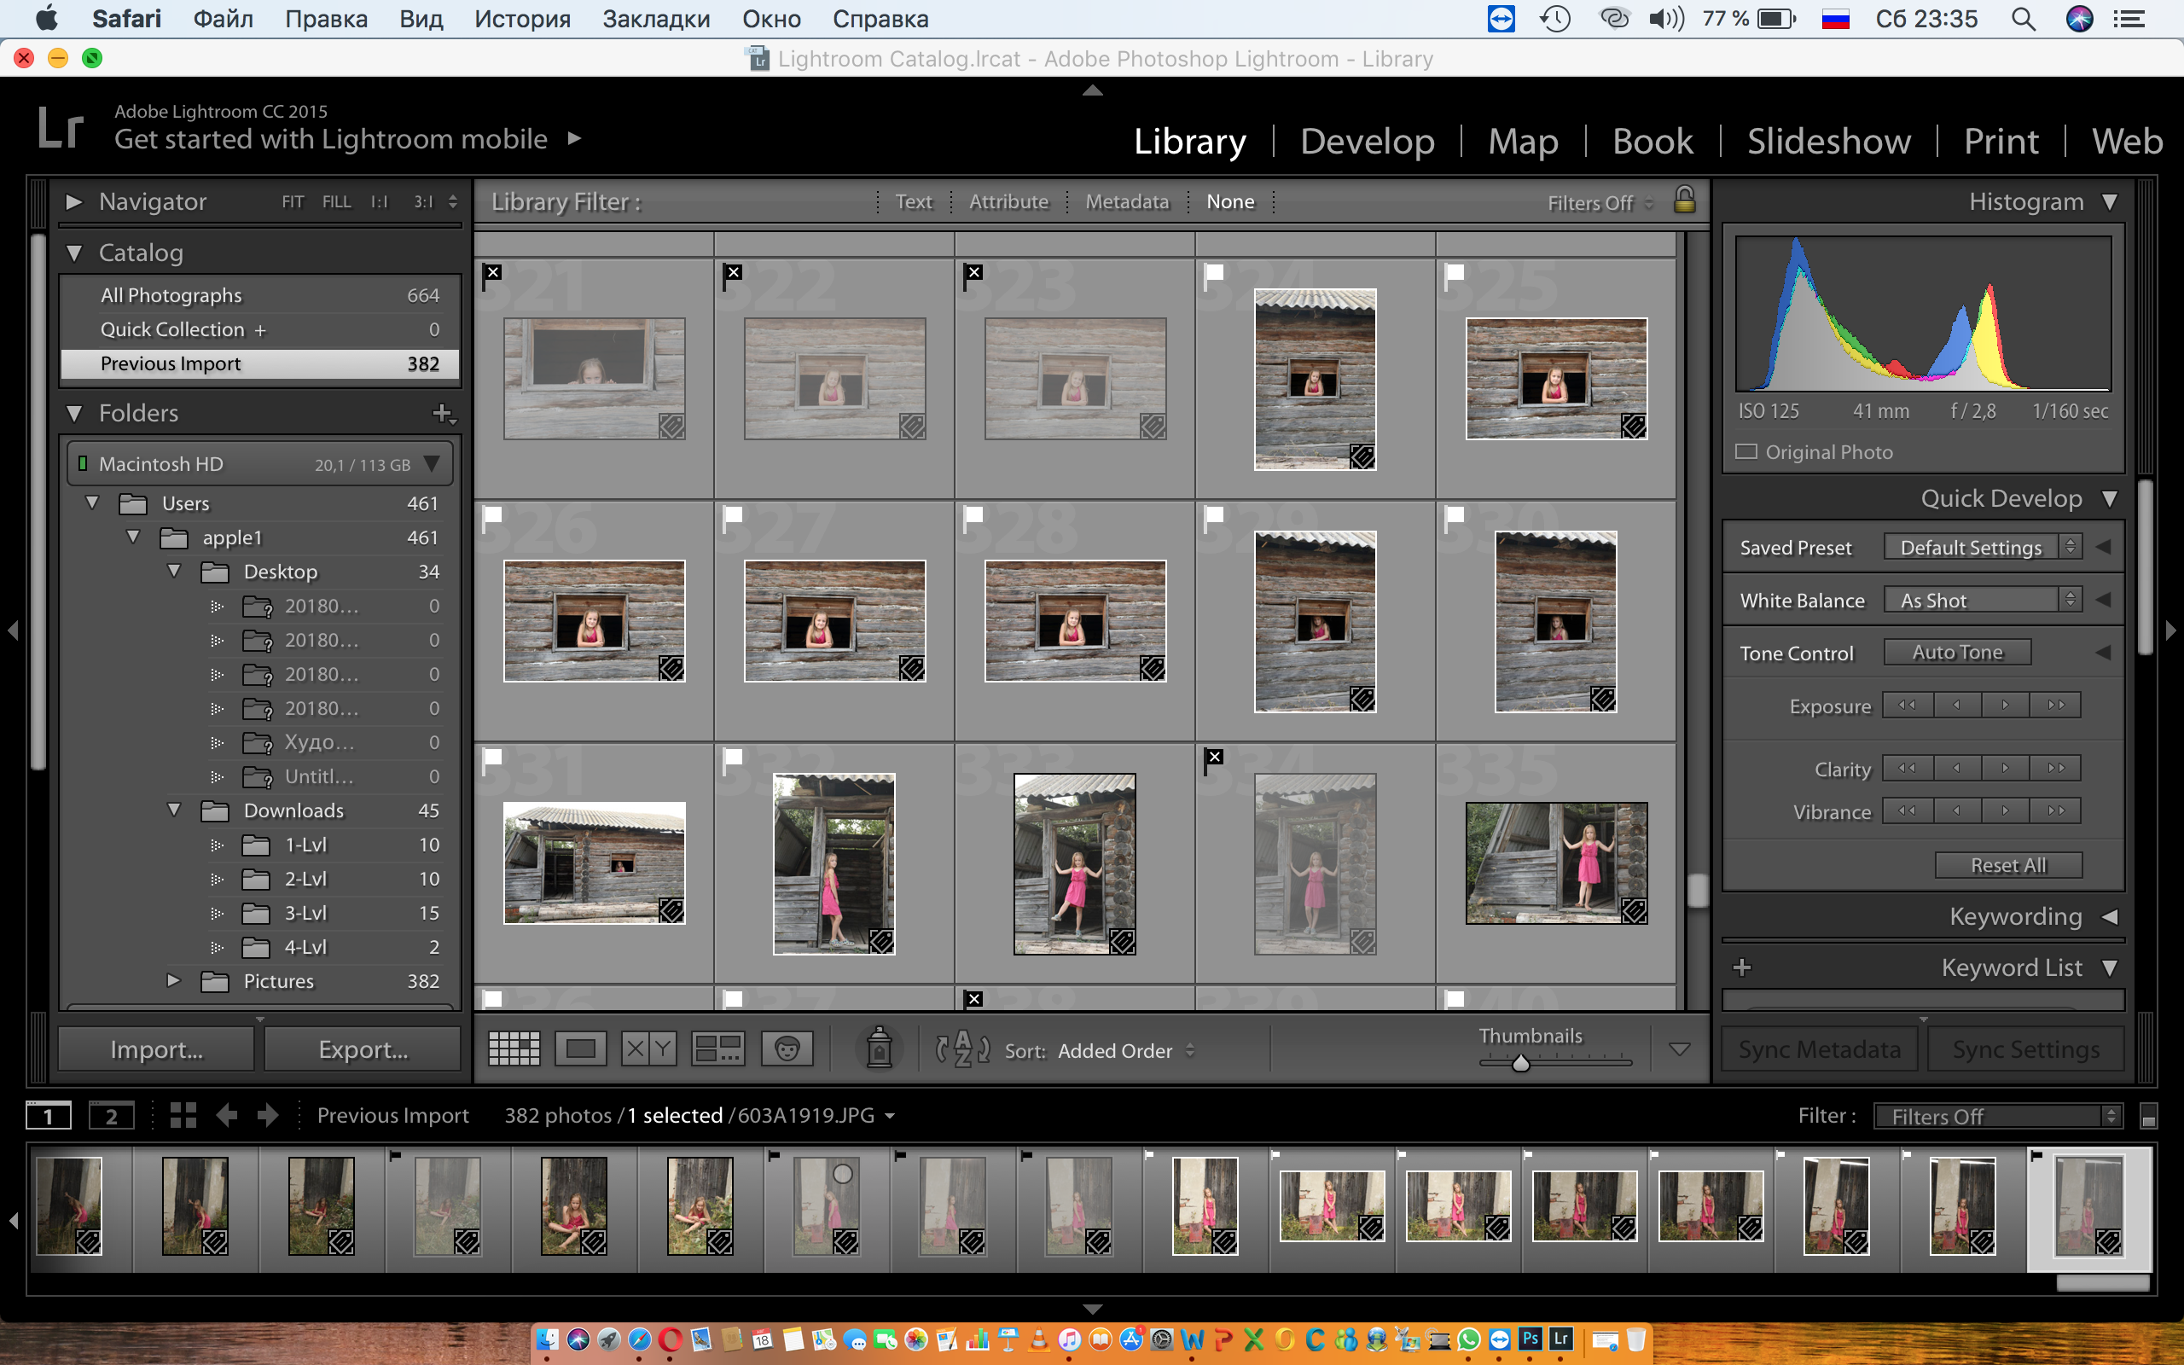
Task: Expand the Pictures folder
Action: tap(173, 980)
